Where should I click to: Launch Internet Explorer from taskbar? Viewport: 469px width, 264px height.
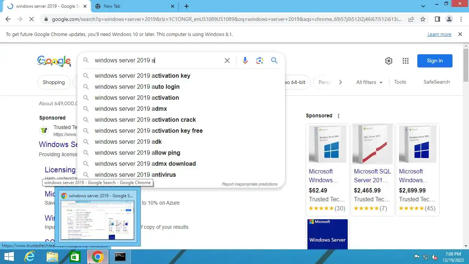pyautogui.click(x=30, y=257)
